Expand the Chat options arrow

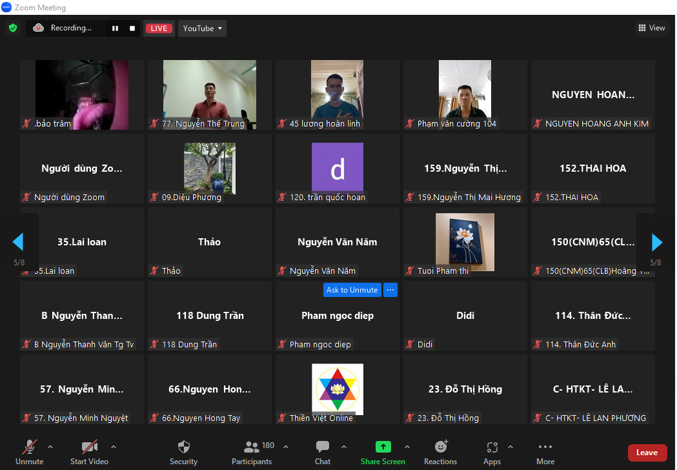click(x=344, y=447)
